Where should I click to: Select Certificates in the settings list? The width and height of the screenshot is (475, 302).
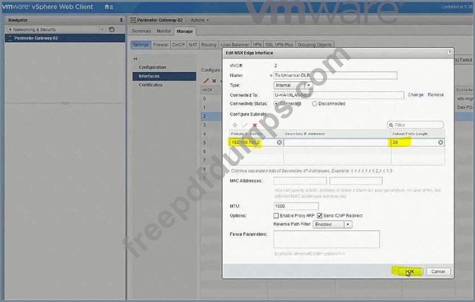click(151, 85)
